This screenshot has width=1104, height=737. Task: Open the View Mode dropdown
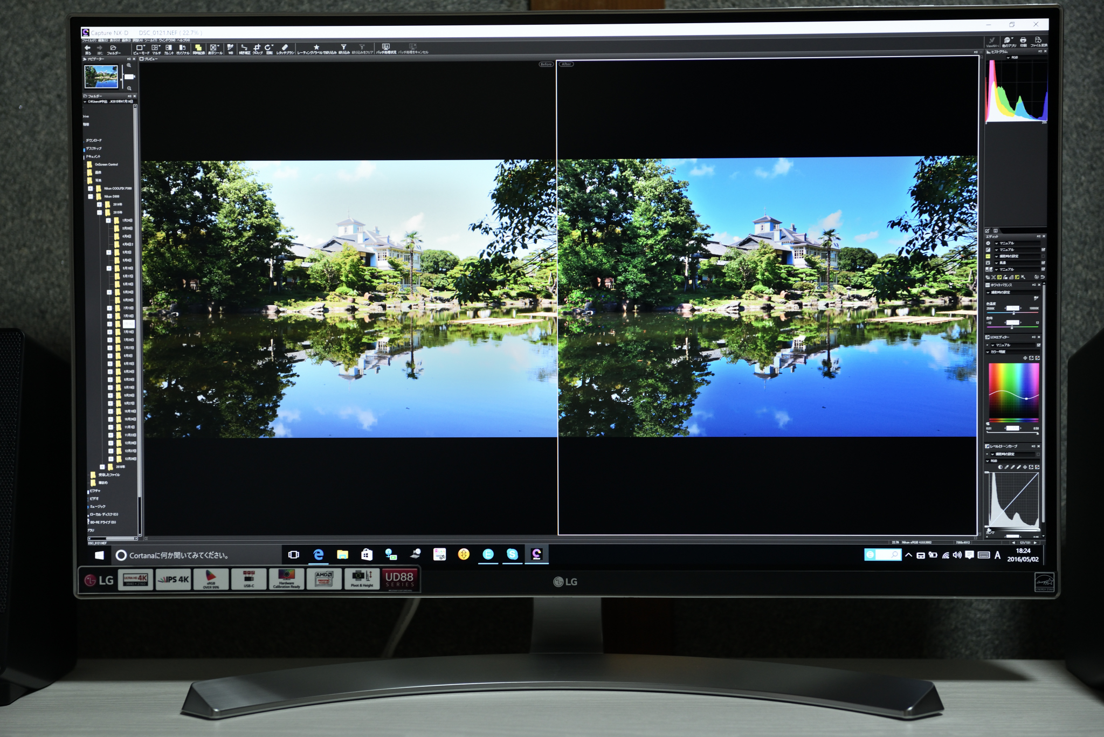[x=140, y=49]
